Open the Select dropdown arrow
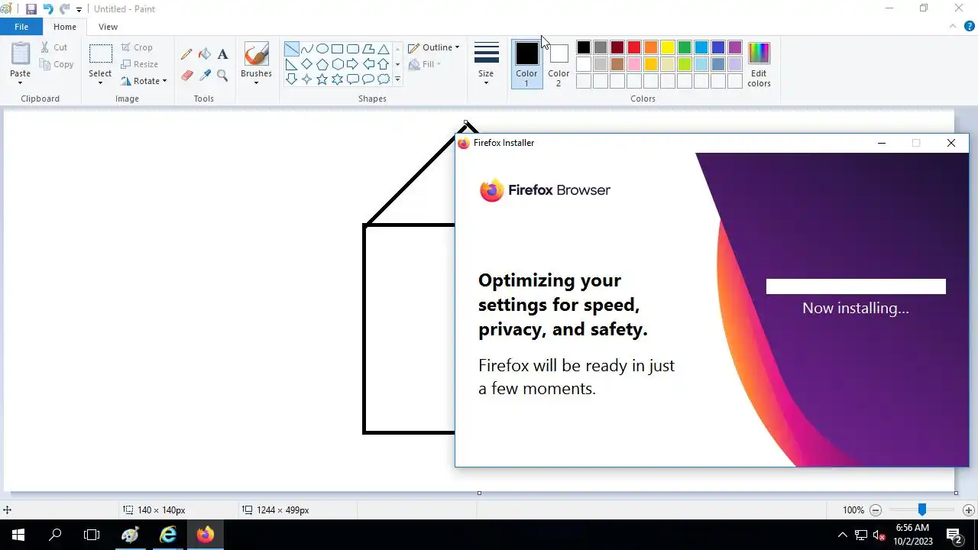The image size is (978, 550). coord(100,82)
